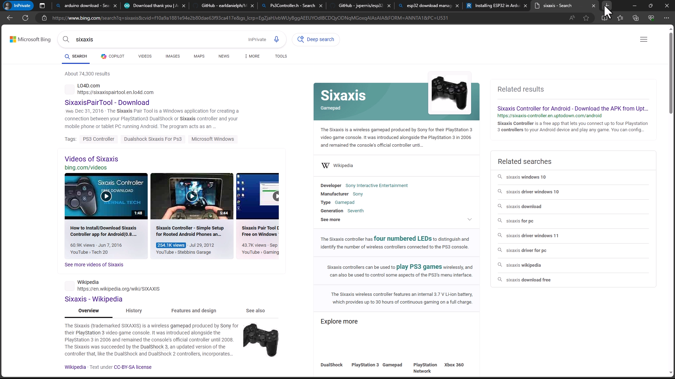This screenshot has height=379, width=675.
Task: Search using voice microphone icon
Action: pos(276,39)
